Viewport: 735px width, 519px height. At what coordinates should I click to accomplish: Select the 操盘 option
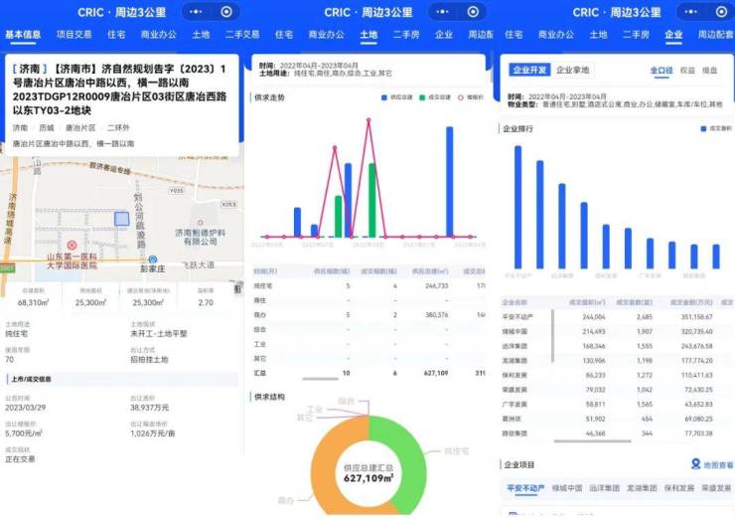pos(710,71)
